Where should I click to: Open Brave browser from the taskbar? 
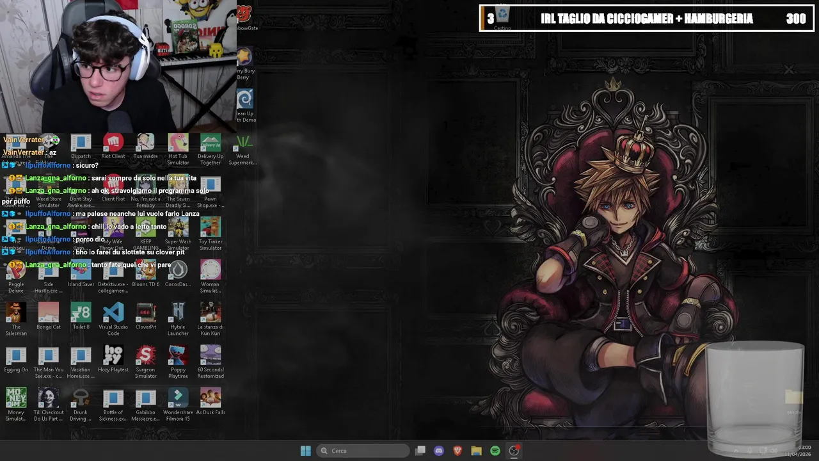457,451
